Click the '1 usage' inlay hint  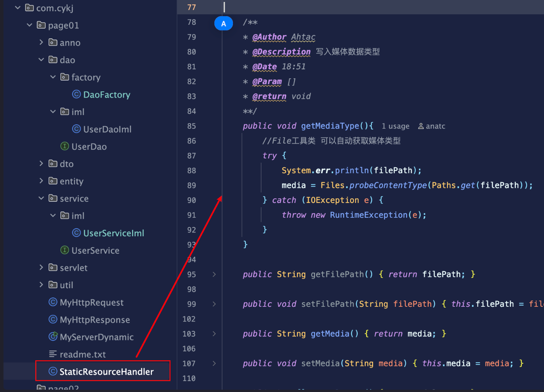click(395, 126)
